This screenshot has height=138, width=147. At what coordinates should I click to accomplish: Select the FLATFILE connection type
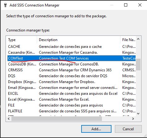pos(71,111)
